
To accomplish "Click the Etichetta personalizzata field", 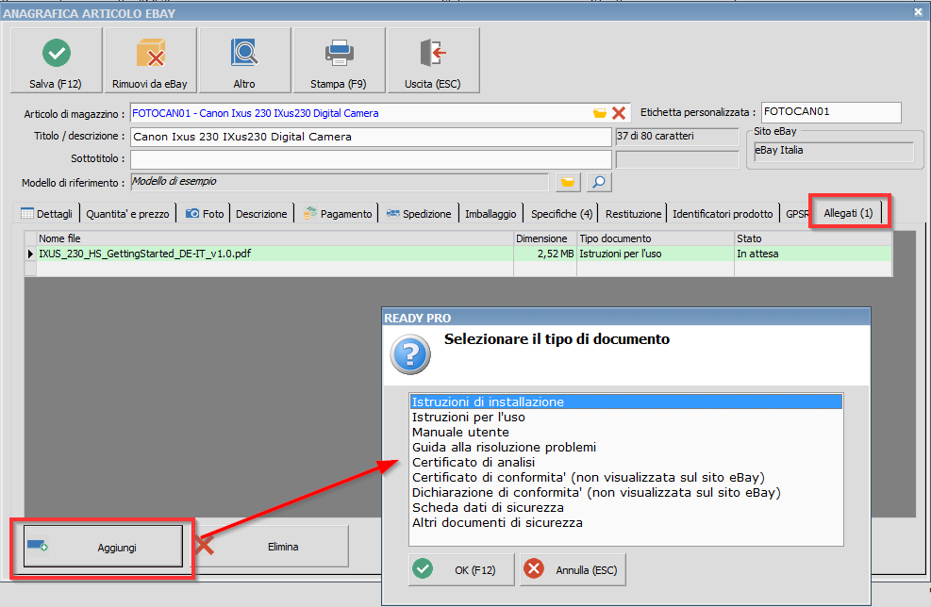I will tap(831, 112).
